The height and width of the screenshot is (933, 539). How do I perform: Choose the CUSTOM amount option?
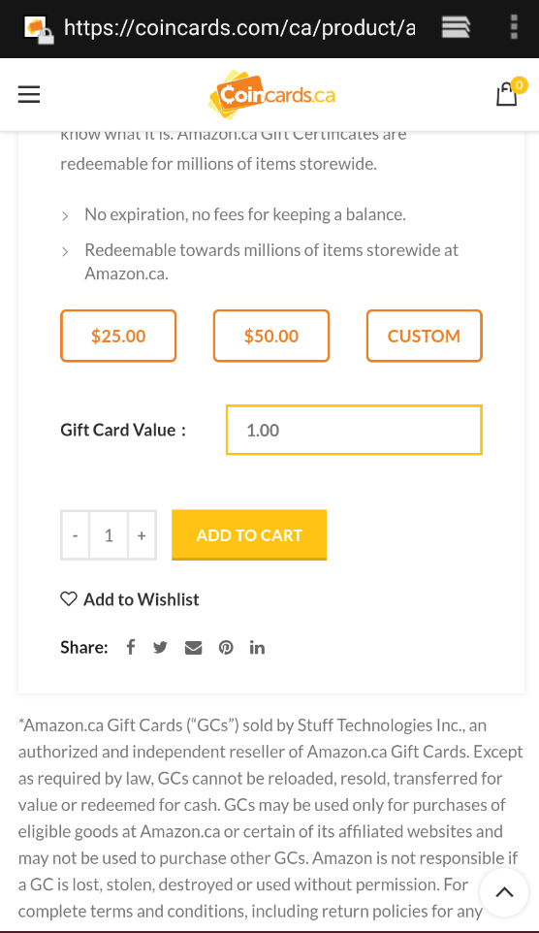425,336
